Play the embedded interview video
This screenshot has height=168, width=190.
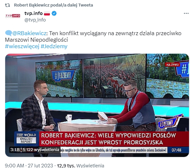97,105
